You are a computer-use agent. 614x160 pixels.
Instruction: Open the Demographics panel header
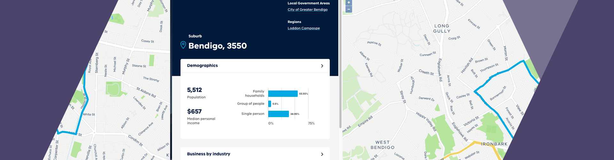255,66
